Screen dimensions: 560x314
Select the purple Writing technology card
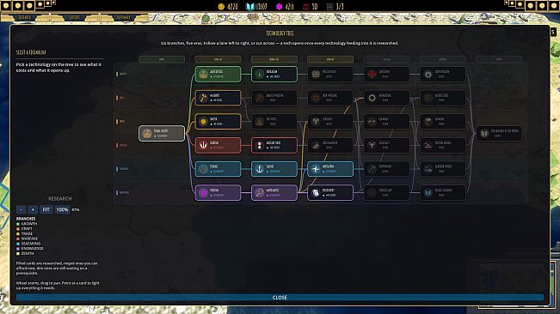point(218,192)
